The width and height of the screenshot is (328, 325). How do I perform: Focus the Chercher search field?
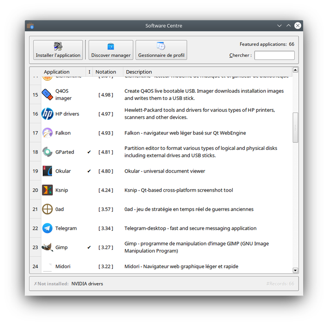tap(274, 55)
